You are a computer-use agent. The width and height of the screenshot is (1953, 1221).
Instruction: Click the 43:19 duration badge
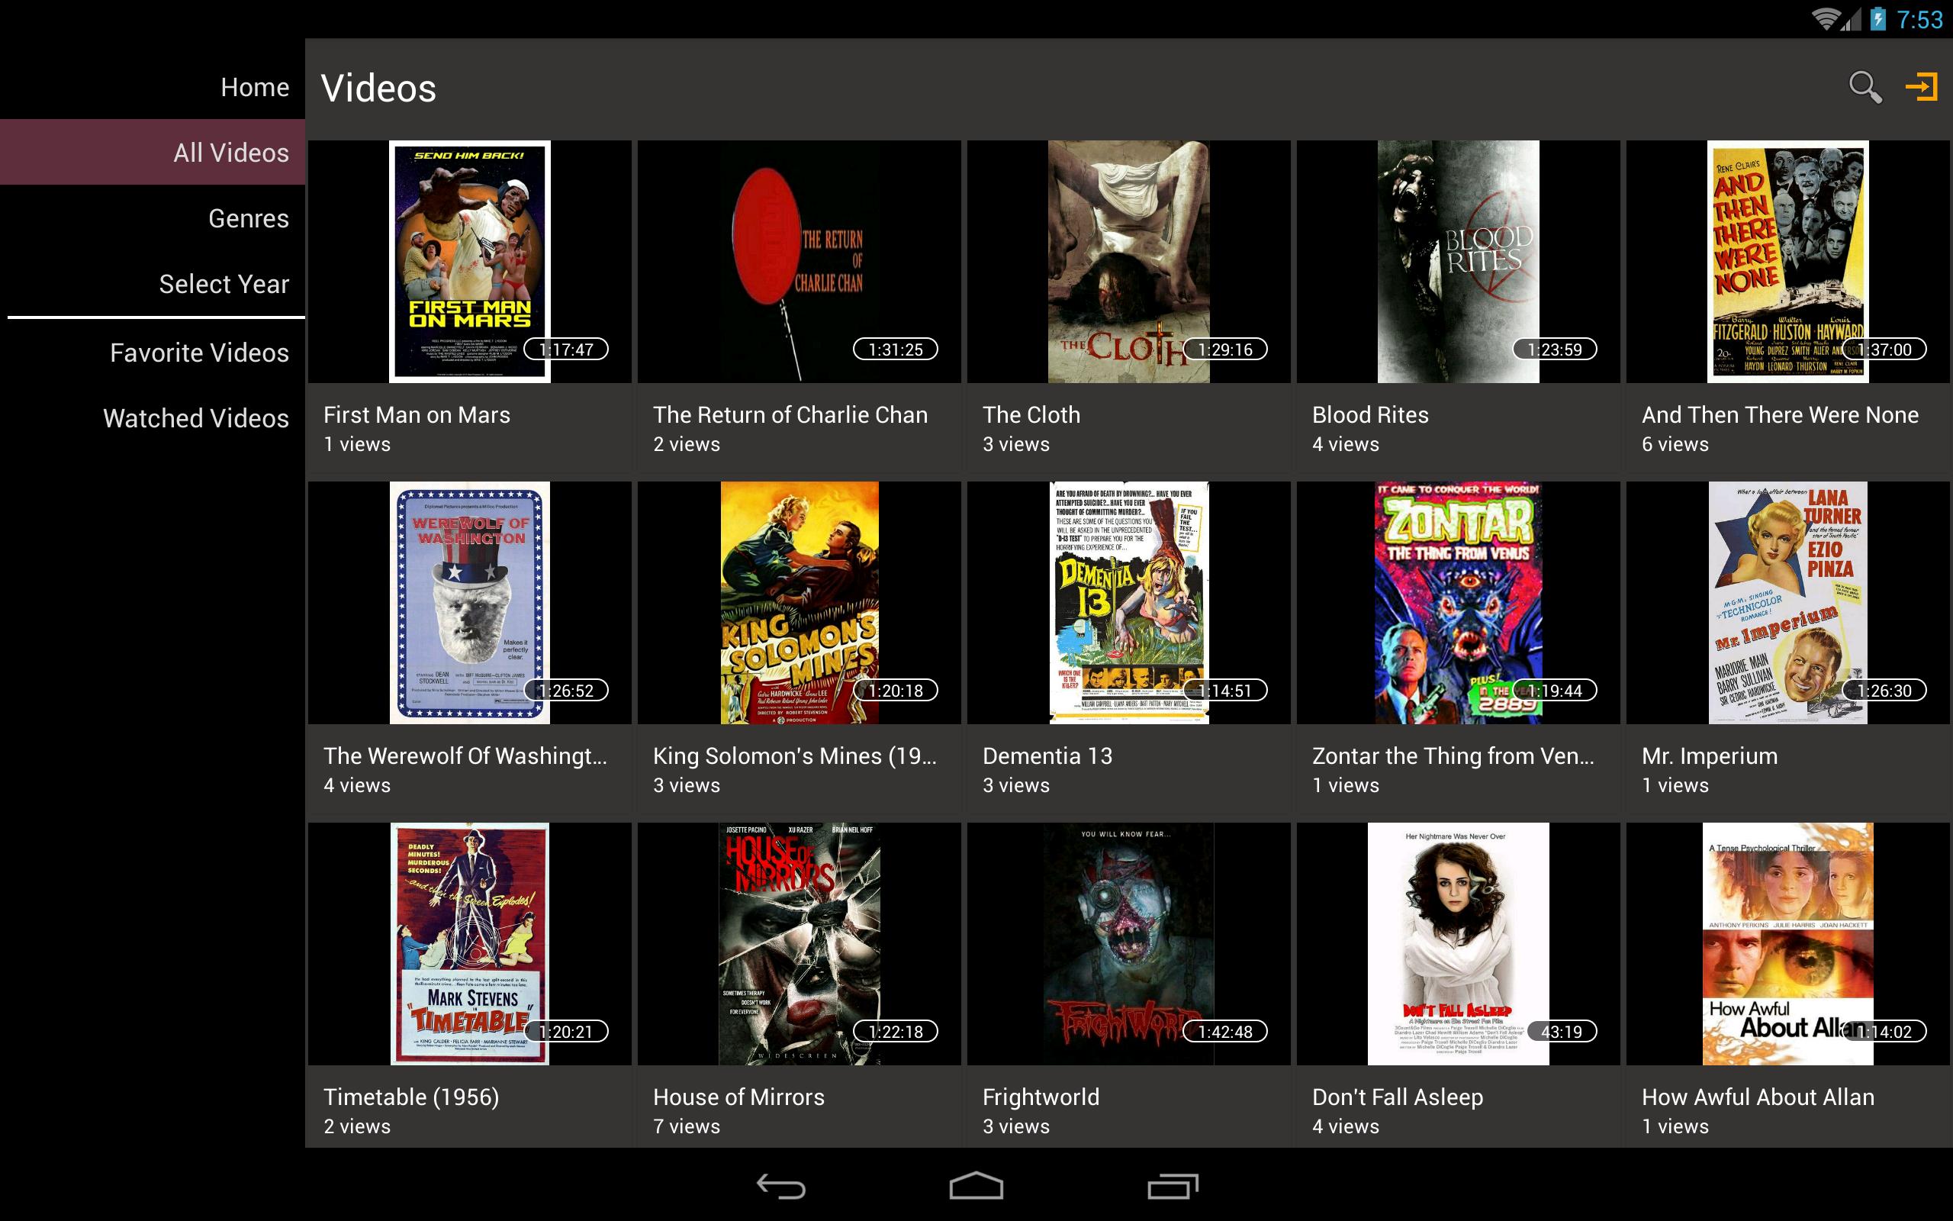click(x=1562, y=1031)
